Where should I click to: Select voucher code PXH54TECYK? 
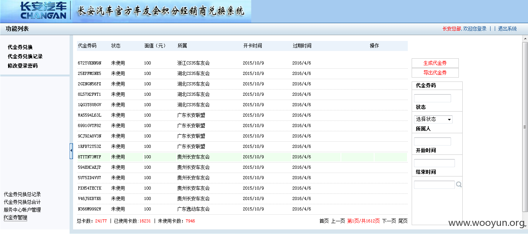coord(89,188)
